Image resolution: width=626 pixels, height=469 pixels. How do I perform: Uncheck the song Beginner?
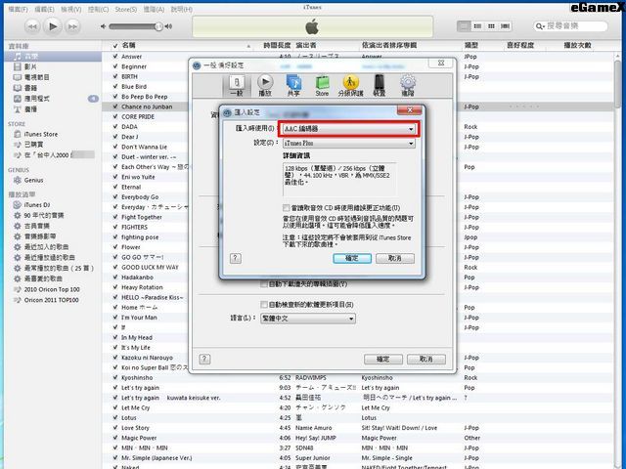click(115, 66)
